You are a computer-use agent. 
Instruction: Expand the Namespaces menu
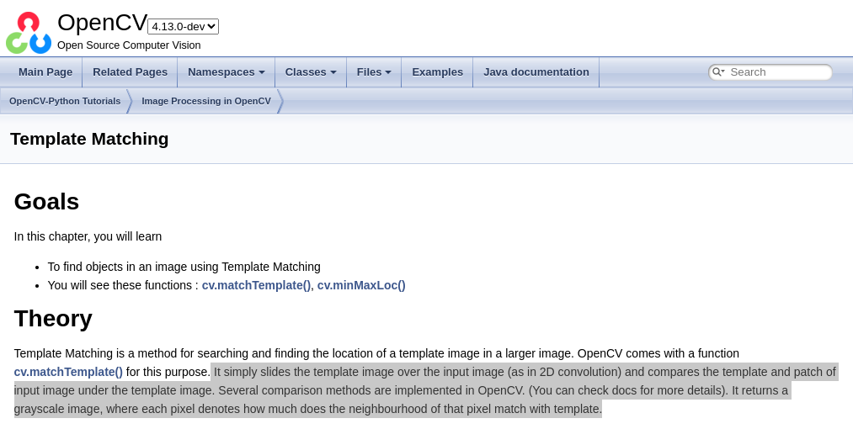226,72
